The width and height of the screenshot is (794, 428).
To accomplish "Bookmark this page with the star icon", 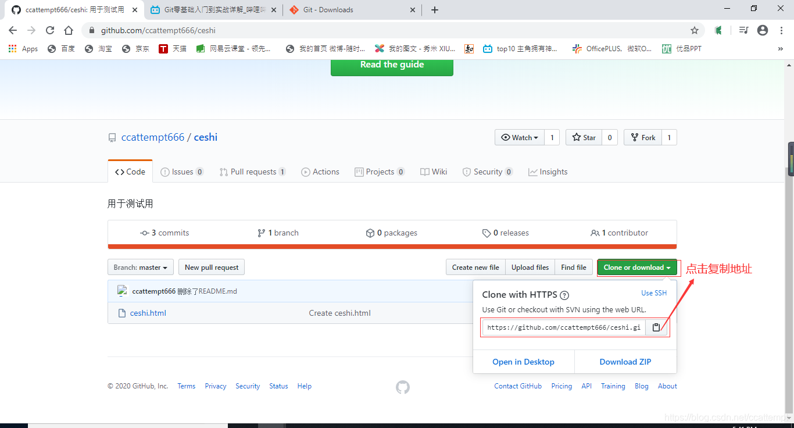I will (694, 30).
